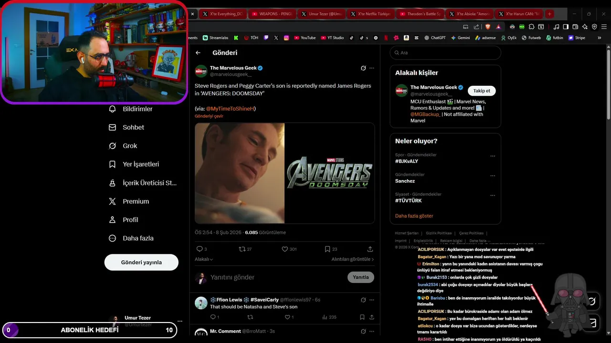Viewport: 611px width, 343px height.
Task: Open options for Sanchez trend
Action: (493, 176)
